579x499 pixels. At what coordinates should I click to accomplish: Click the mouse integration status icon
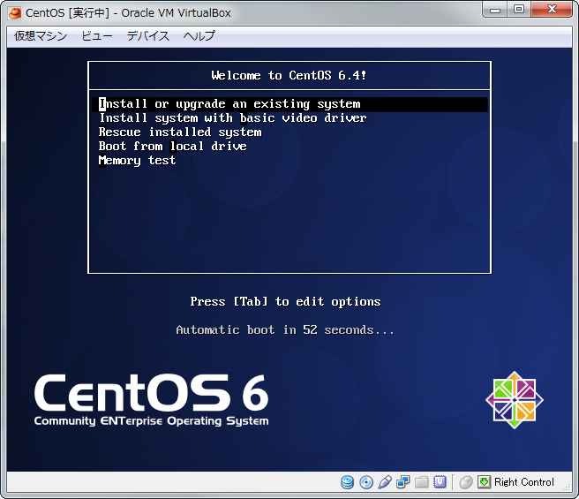(x=466, y=482)
